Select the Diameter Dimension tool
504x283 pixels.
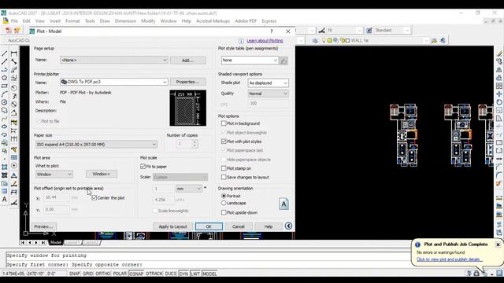pyautogui.click(x=14, y=105)
